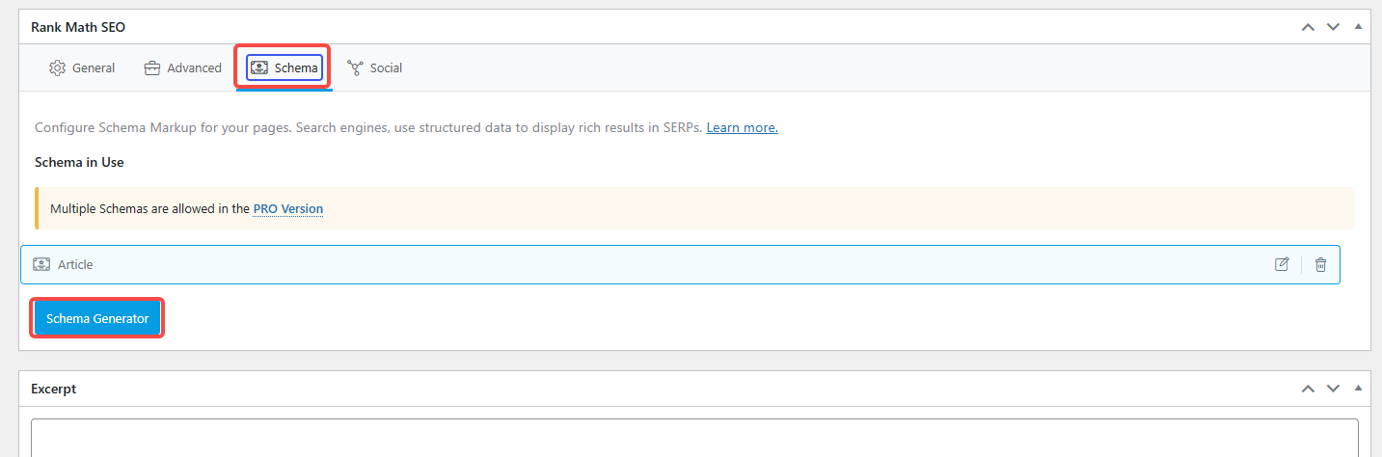
Task: Move the Excerpt panel down
Action: click(1333, 389)
